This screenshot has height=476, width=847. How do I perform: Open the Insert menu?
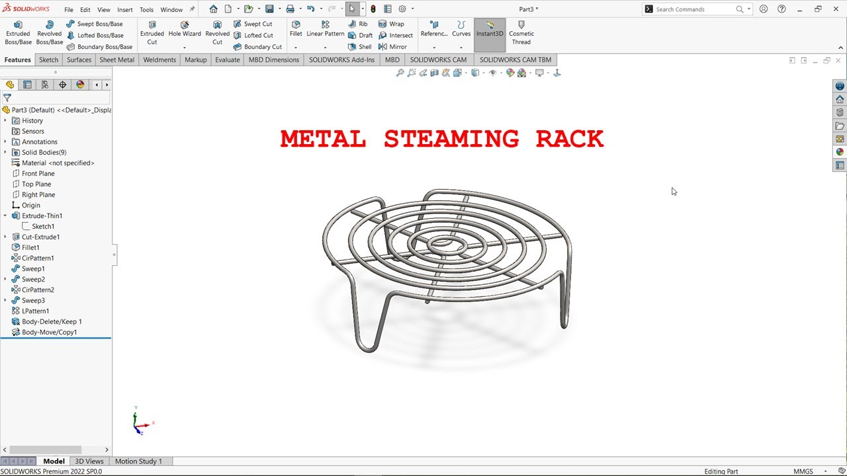click(x=124, y=10)
